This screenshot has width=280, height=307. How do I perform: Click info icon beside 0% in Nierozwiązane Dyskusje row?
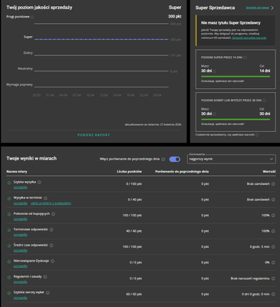click(273, 262)
